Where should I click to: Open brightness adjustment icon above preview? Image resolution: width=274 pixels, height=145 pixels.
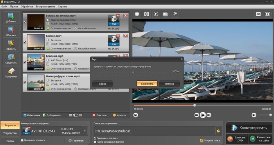[x=156, y=14]
